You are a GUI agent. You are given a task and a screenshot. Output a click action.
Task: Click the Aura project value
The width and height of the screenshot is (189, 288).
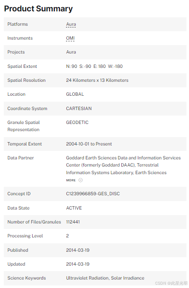point(71,52)
